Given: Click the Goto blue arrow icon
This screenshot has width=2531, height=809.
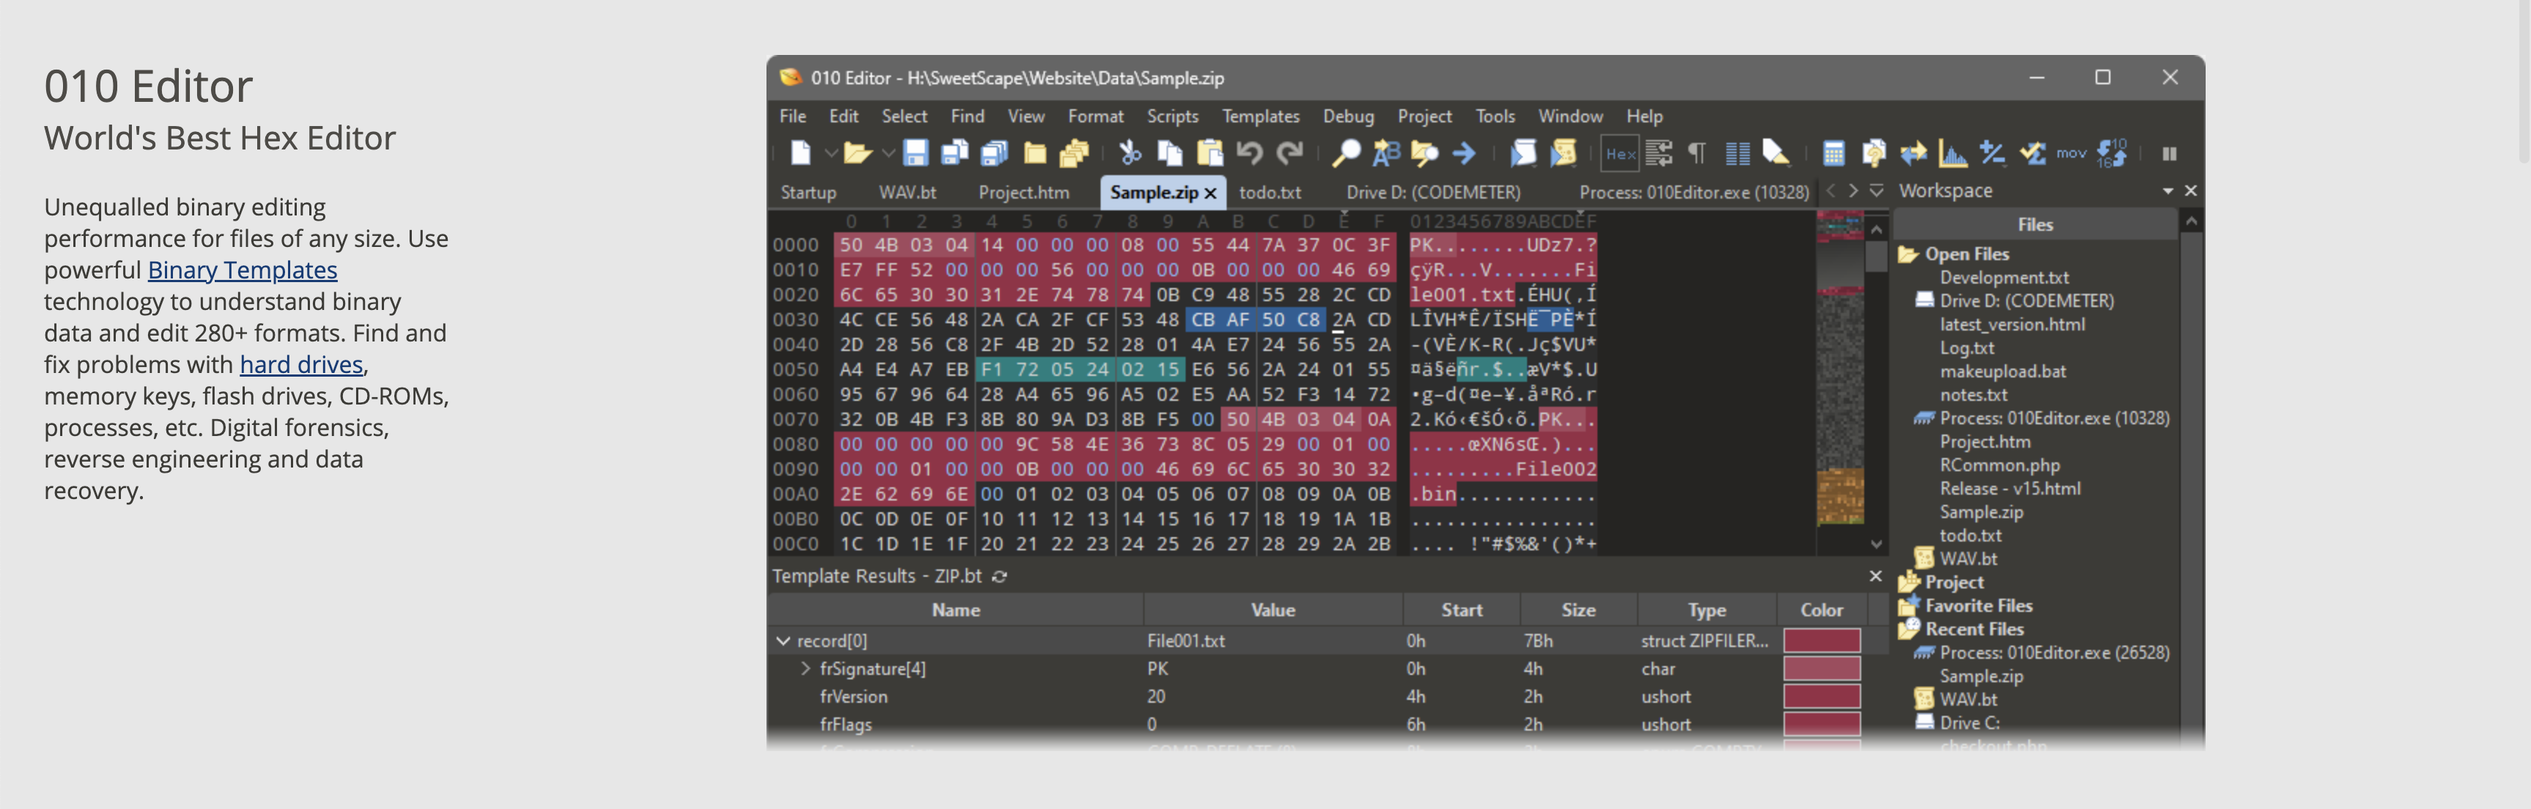Looking at the screenshot, I should tap(1464, 153).
